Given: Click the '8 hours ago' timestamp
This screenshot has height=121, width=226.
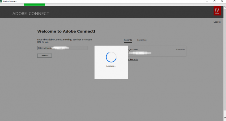Looking at the screenshot, I should (x=181, y=49).
